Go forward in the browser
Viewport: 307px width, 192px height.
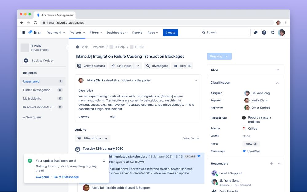click(29, 22)
